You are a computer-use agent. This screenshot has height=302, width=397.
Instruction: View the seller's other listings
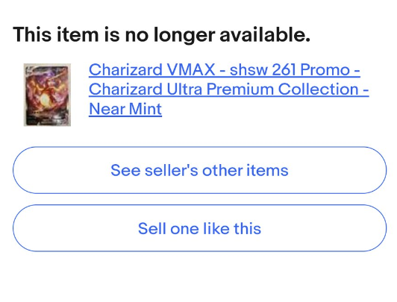199,170
